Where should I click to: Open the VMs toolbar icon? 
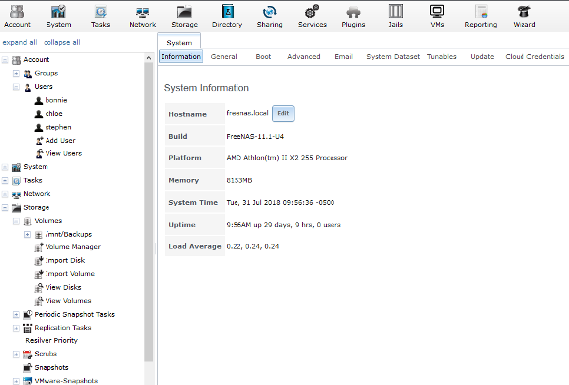[x=437, y=16]
